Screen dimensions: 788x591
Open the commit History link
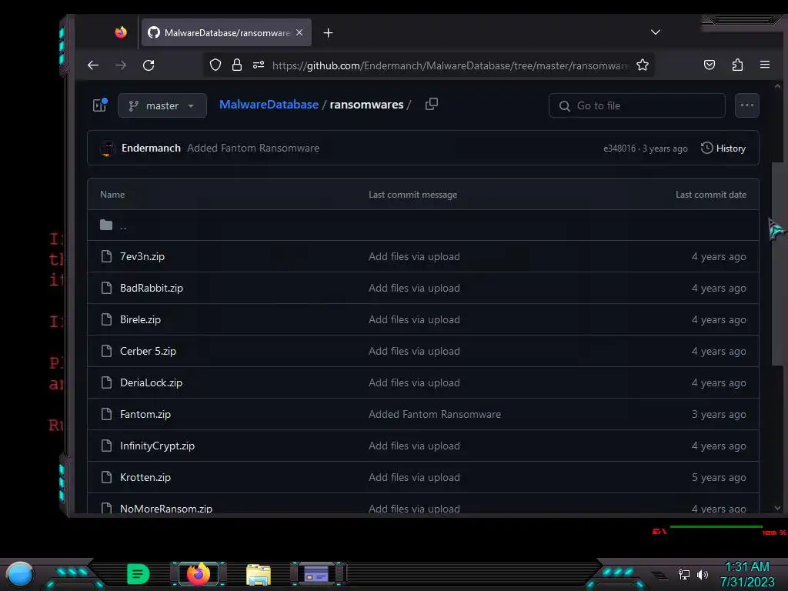723,149
